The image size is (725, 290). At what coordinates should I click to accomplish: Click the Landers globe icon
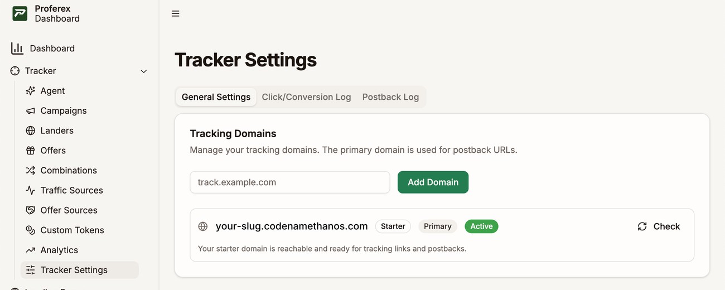click(x=31, y=130)
